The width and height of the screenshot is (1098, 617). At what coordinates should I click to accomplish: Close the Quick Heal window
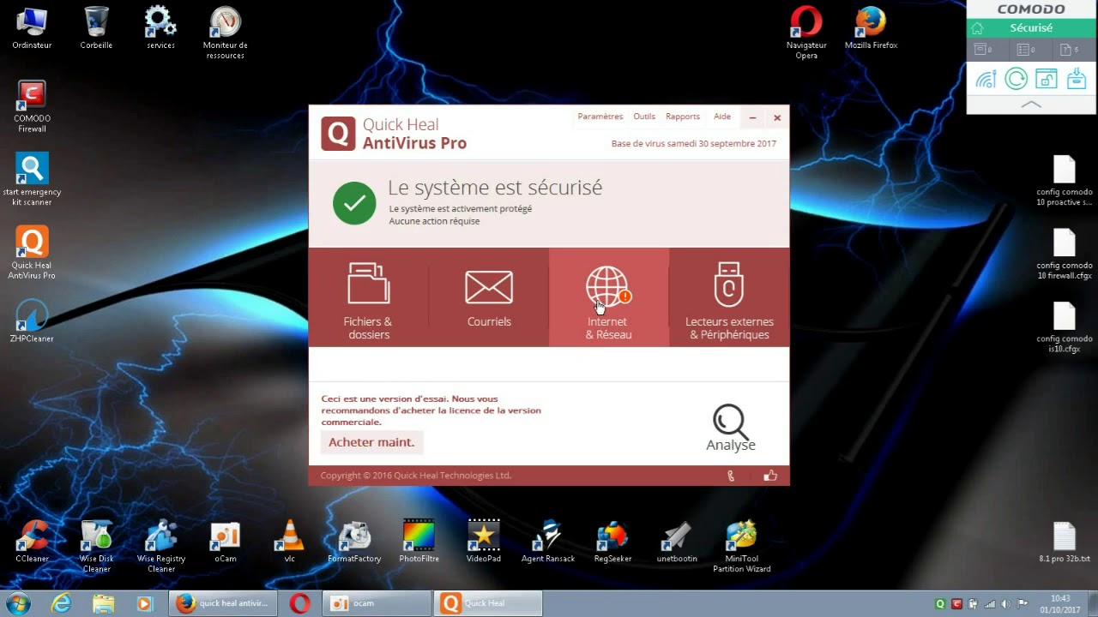tap(777, 117)
